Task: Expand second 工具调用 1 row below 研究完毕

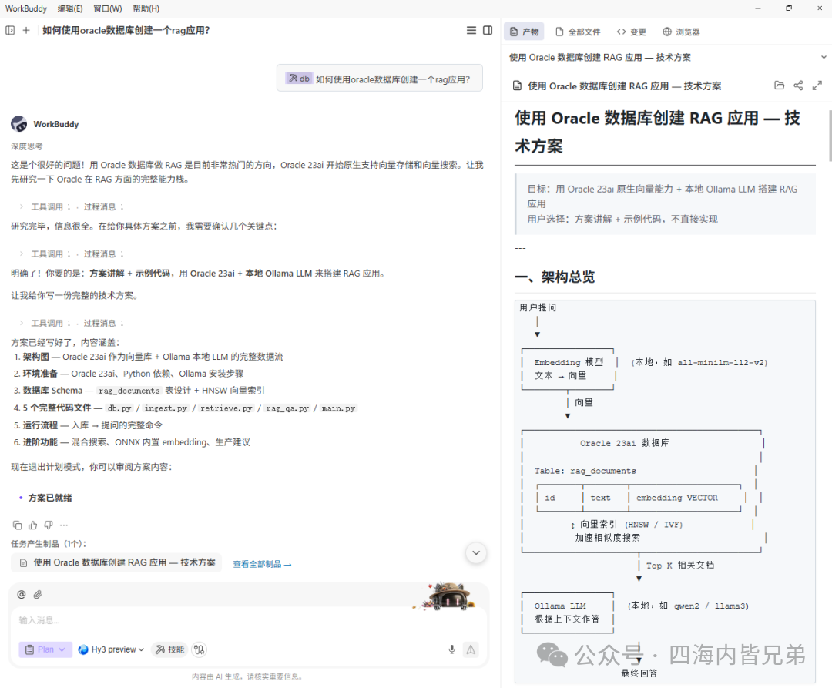Action: pyautogui.click(x=72, y=253)
